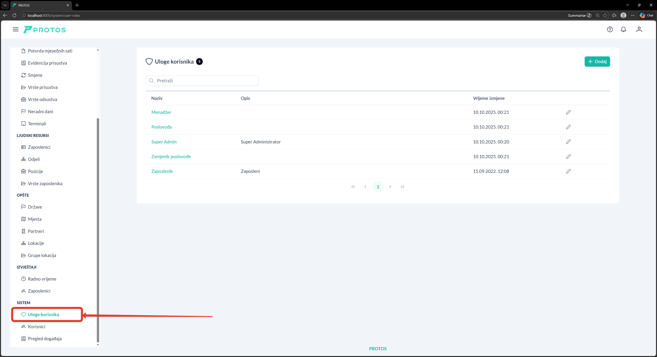Jump to last page double chevron

point(402,187)
